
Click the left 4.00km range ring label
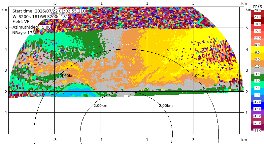pyautogui.click(x=68, y=76)
